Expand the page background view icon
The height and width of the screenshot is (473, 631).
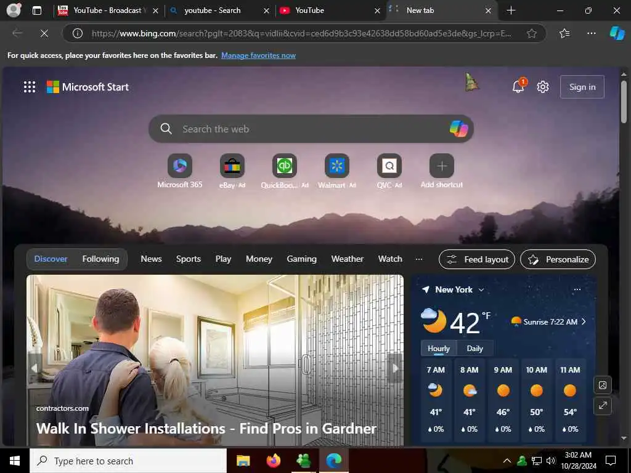click(x=603, y=405)
